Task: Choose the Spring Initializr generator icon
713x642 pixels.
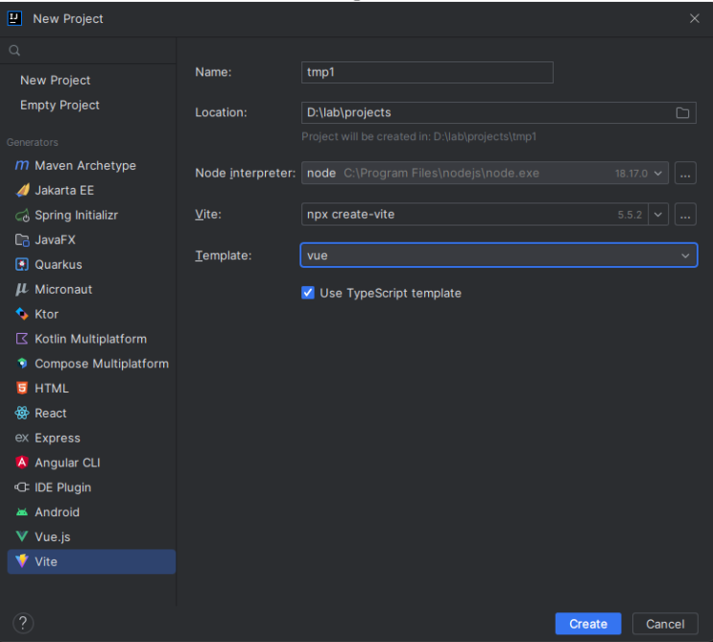Action: point(22,215)
